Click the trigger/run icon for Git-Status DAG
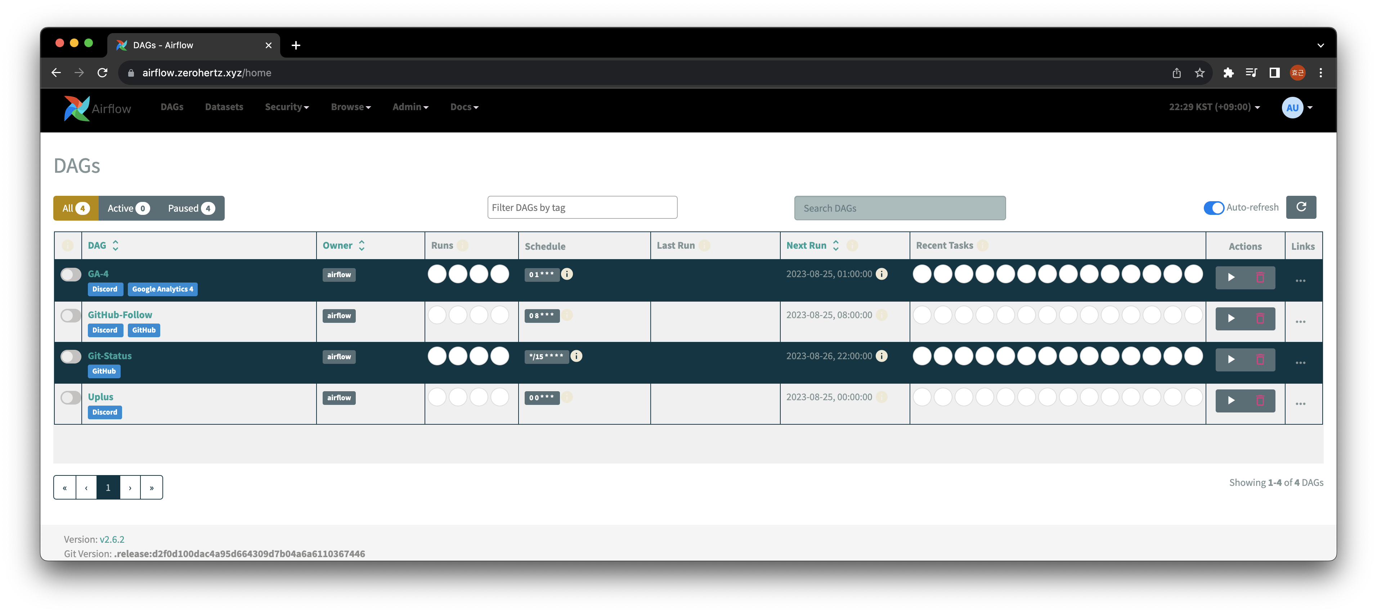Screen dimensions: 1377x614 (x=1231, y=360)
